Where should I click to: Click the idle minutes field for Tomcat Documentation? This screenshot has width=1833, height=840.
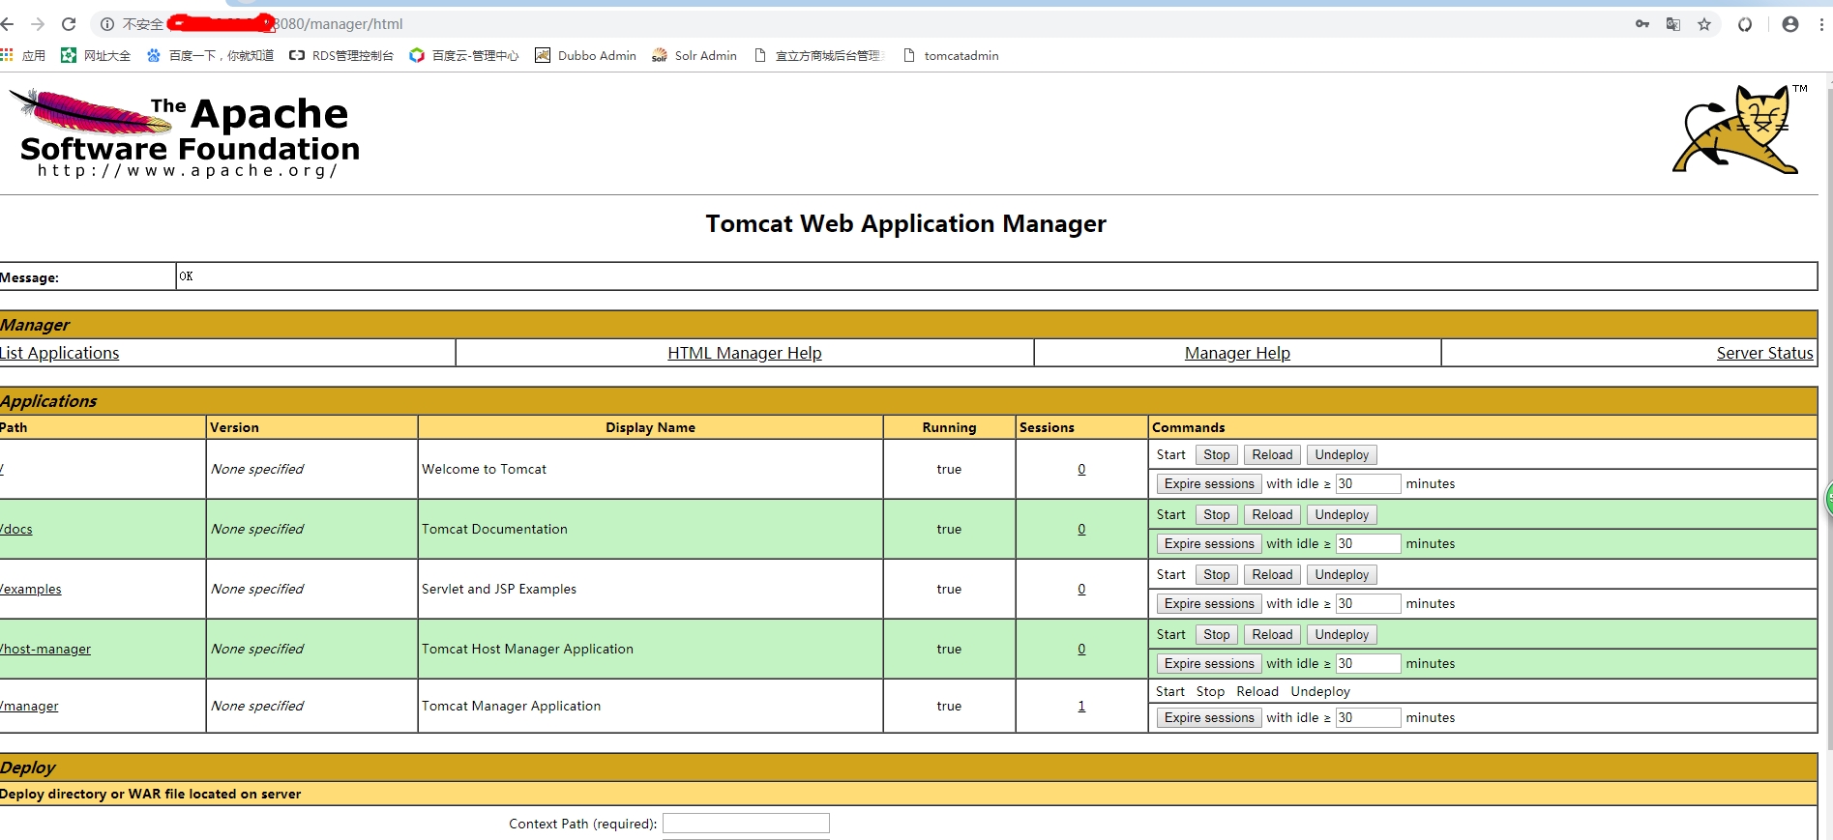point(1368,543)
